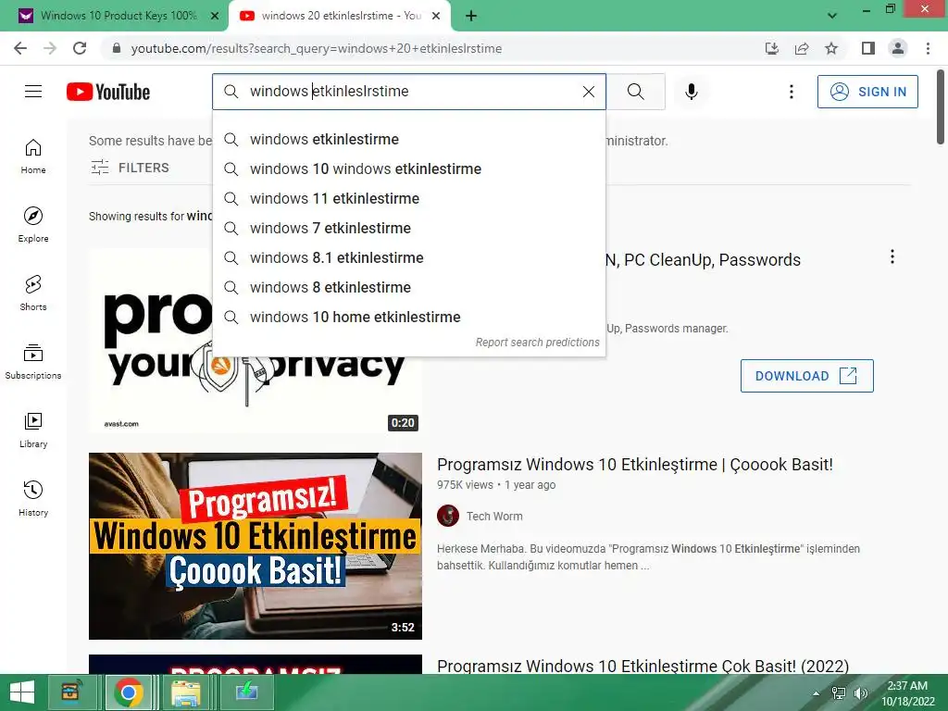Image resolution: width=948 pixels, height=711 pixels.
Task: Choose suggestion 'windows 8.1 etkinlestirme'
Action: pos(408,258)
